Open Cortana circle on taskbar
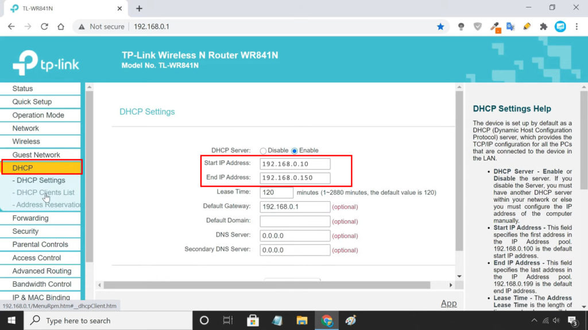Viewport: 588px width, 330px height. [204, 321]
